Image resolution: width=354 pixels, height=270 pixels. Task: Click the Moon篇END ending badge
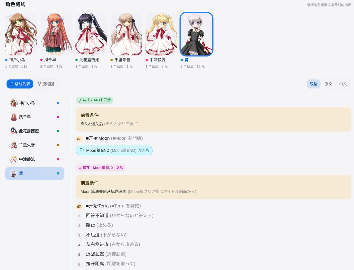(114, 150)
